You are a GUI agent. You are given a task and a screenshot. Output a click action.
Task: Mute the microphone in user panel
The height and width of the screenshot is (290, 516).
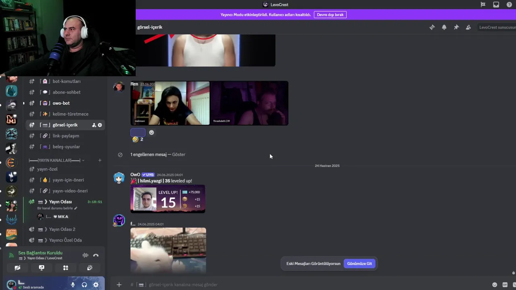pos(73,285)
